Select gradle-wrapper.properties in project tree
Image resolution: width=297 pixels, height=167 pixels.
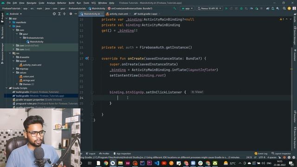coord(37,100)
